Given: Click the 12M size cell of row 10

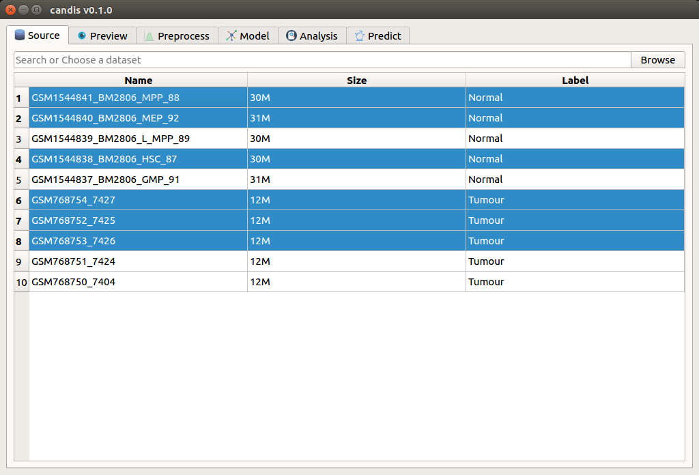Looking at the screenshot, I should [x=356, y=282].
